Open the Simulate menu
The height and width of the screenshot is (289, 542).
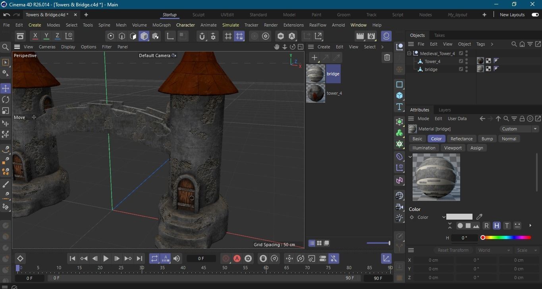pyautogui.click(x=230, y=25)
